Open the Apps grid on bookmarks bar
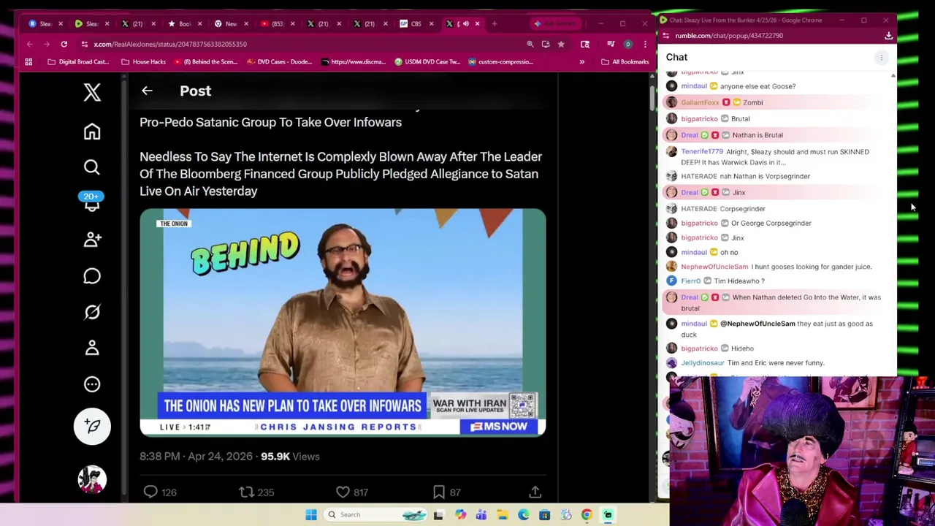This screenshot has width=935, height=526. [28, 62]
